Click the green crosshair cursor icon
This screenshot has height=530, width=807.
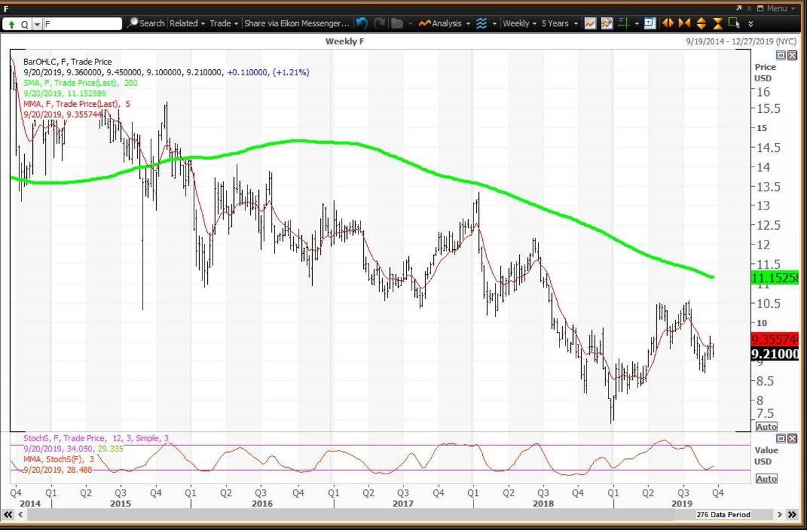coord(623,24)
